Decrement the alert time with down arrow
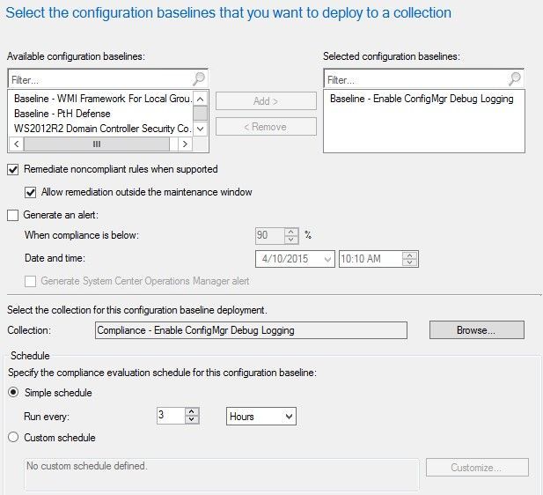 tap(410, 262)
